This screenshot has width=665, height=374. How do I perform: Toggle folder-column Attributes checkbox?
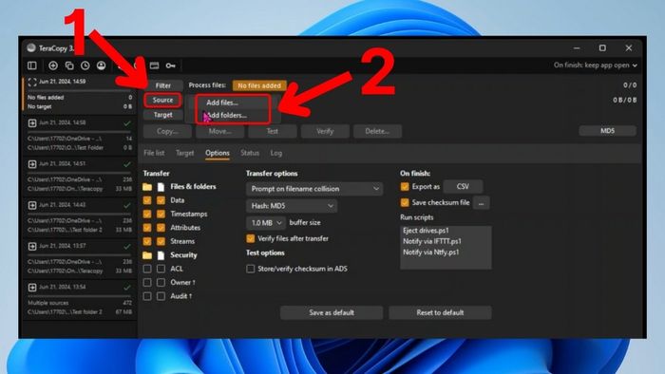(x=147, y=228)
